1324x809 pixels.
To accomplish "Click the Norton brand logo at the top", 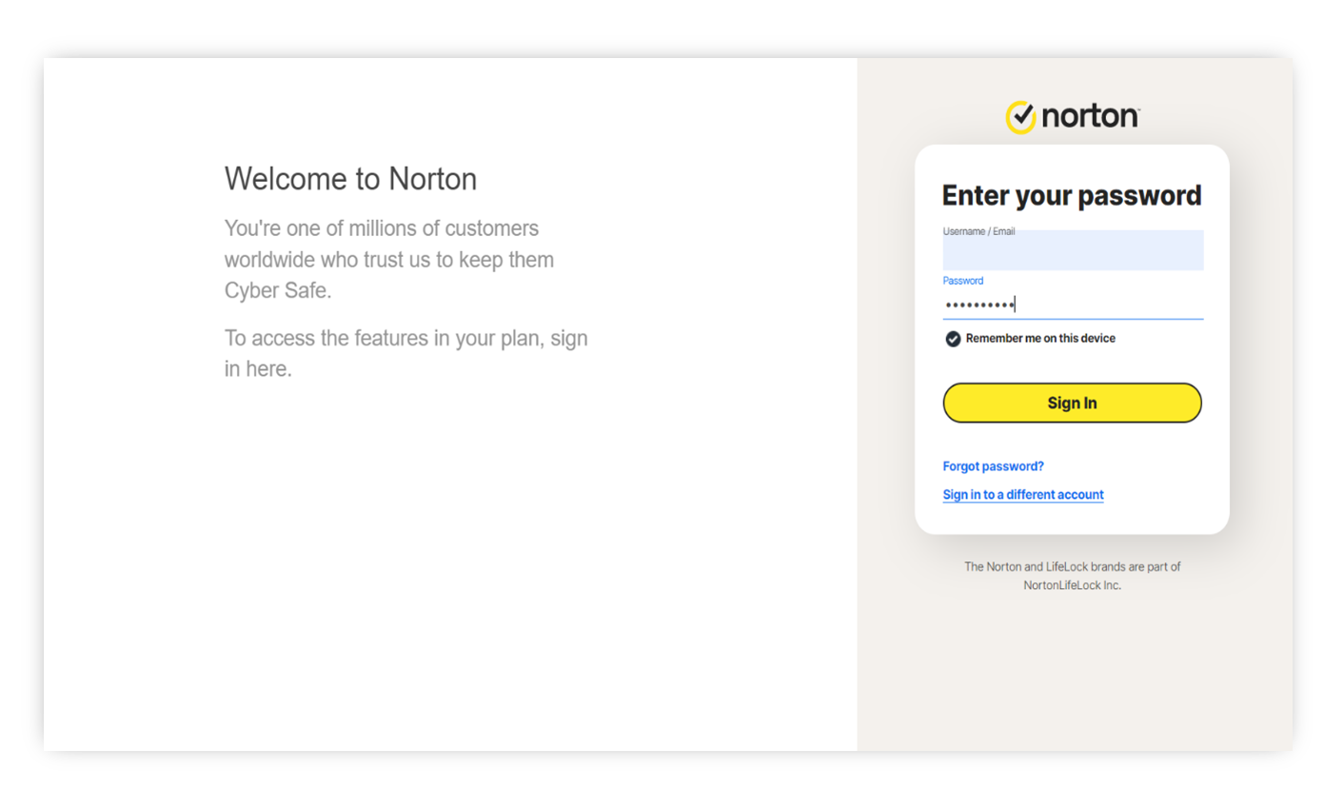I will coord(1071,116).
